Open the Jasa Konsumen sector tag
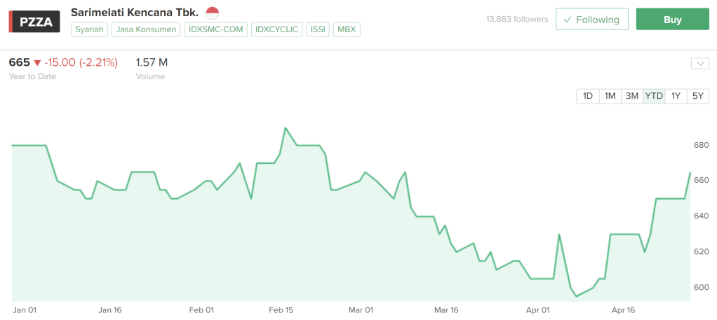This screenshot has width=717, height=320. tap(147, 29)
